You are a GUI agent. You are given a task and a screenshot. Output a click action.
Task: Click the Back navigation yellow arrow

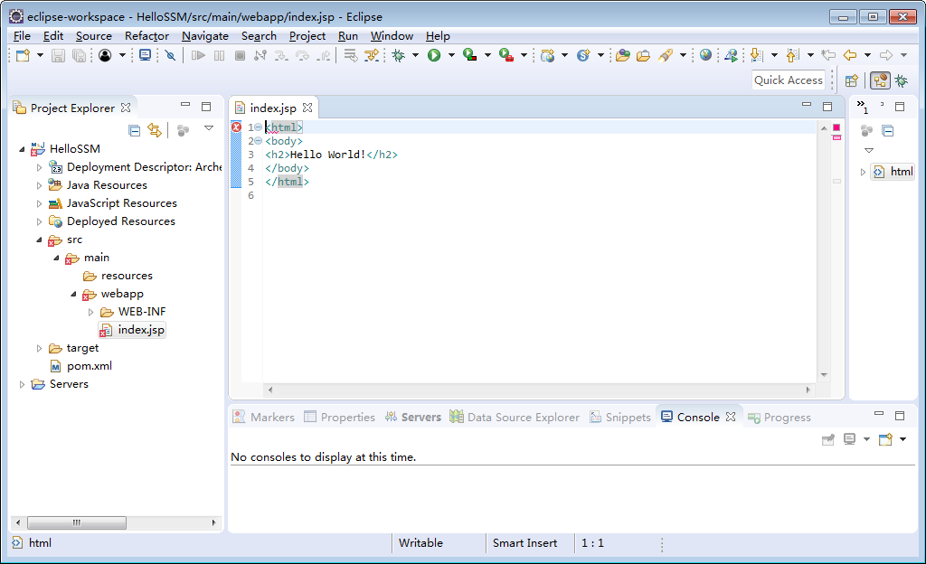click(850, 55)
